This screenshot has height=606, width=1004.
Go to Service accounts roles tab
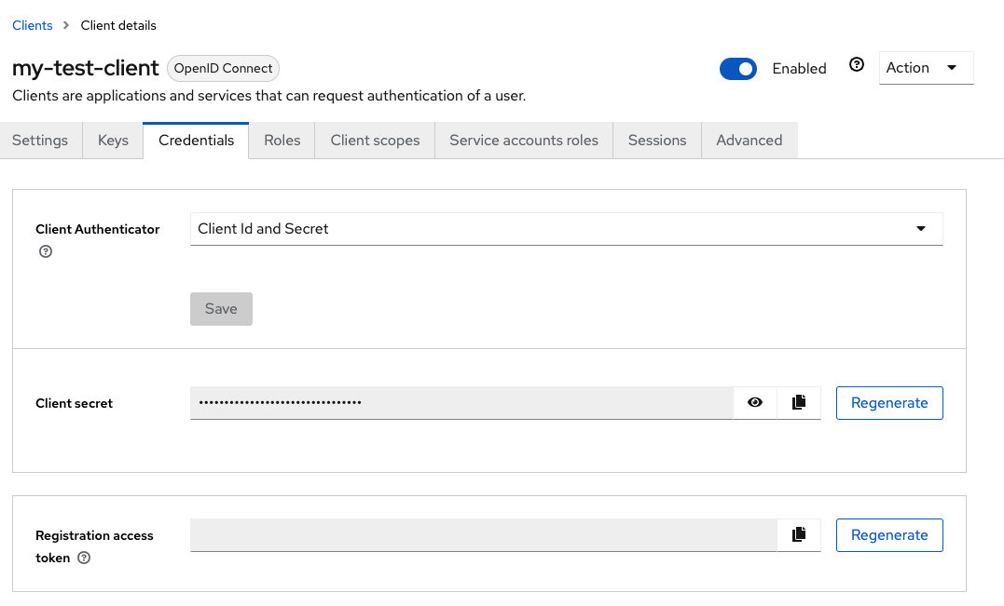(524, 140)
